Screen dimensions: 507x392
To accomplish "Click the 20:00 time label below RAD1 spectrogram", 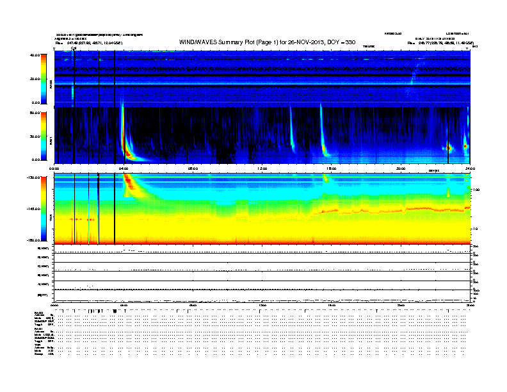I will coord(401,168).
